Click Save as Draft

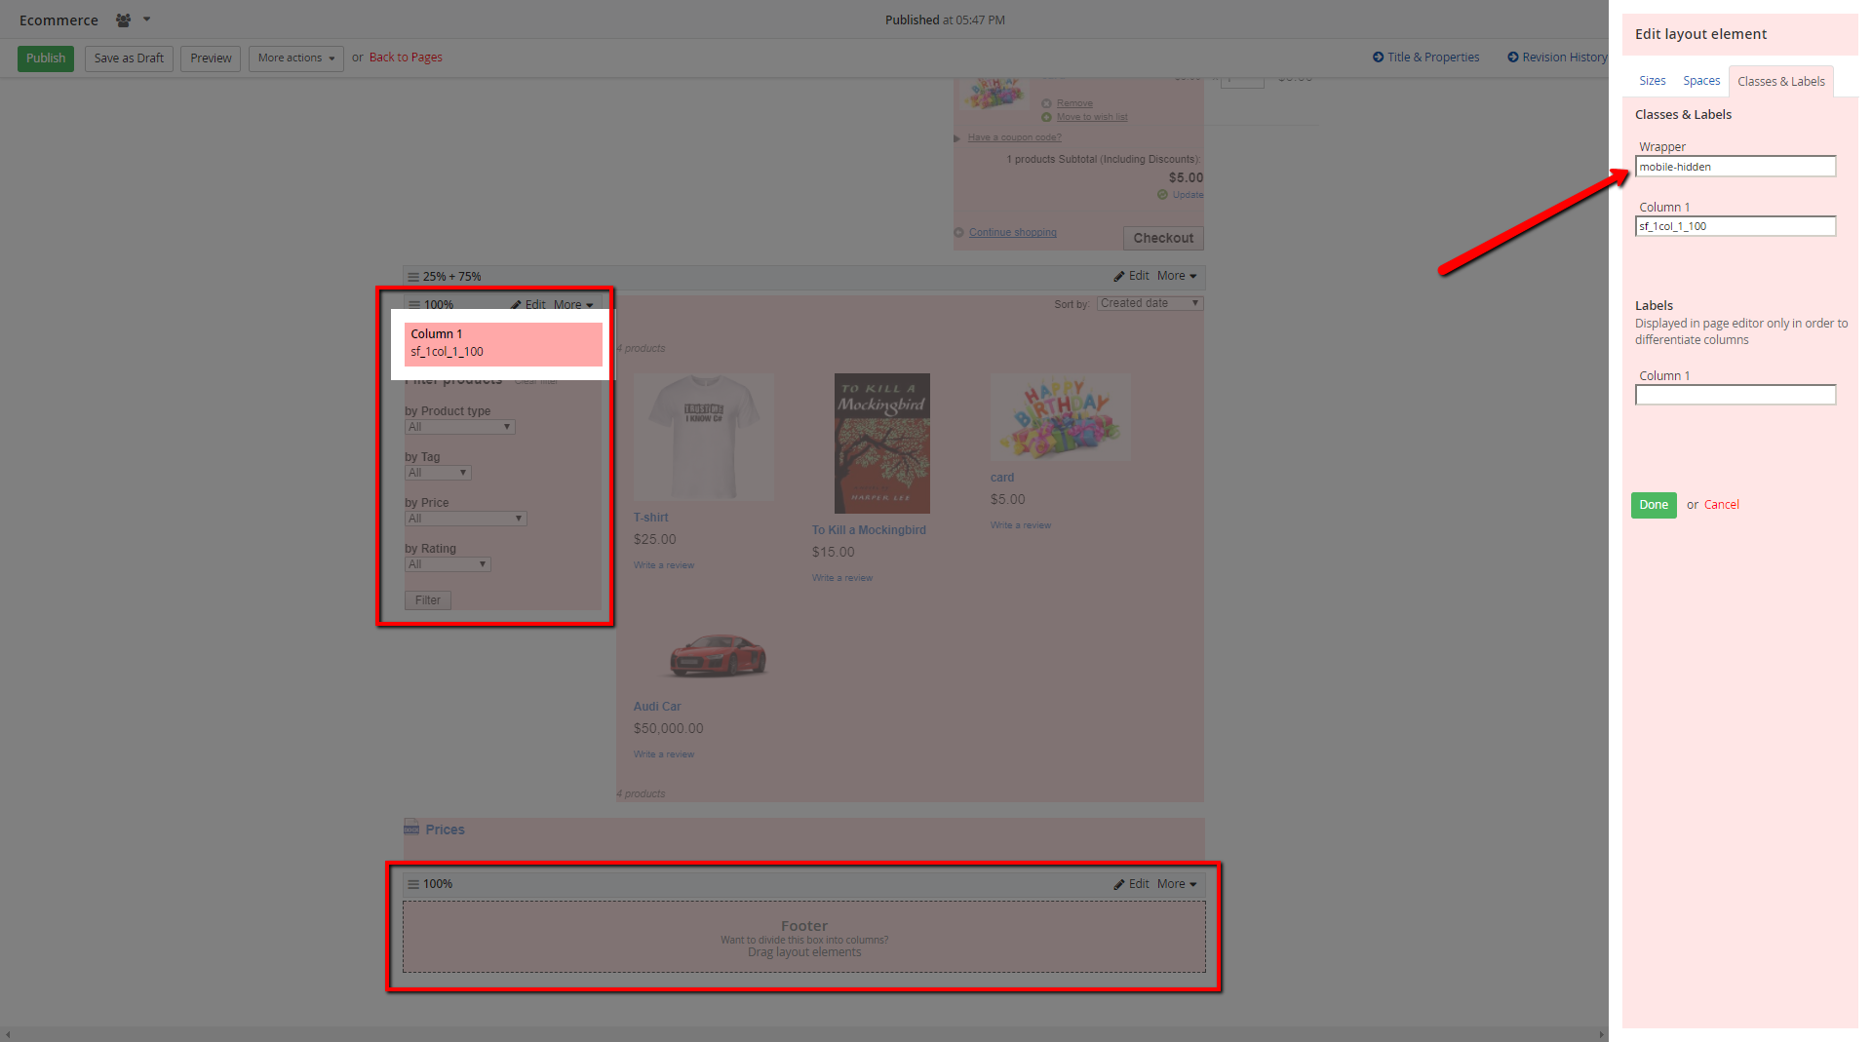[129, 58]
